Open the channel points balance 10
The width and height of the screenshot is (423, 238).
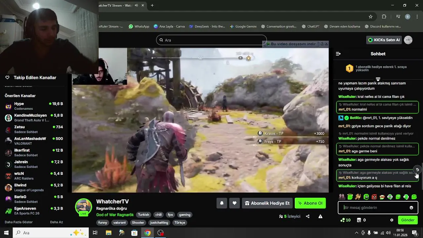point(346,220)
